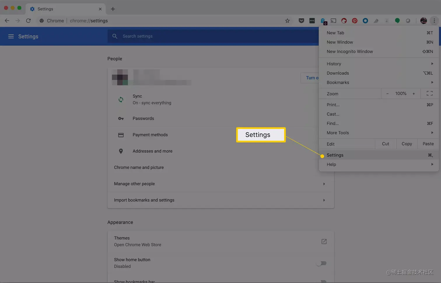Click the Settings tab title

point(45,9)
